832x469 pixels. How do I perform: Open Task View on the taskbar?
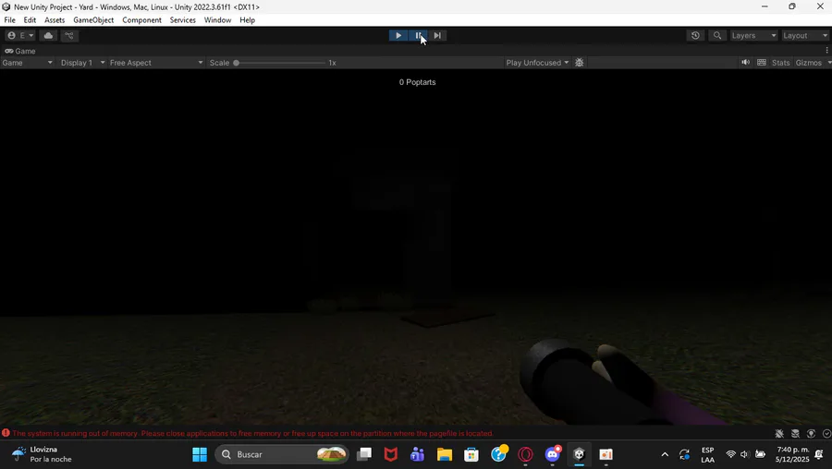364,454
